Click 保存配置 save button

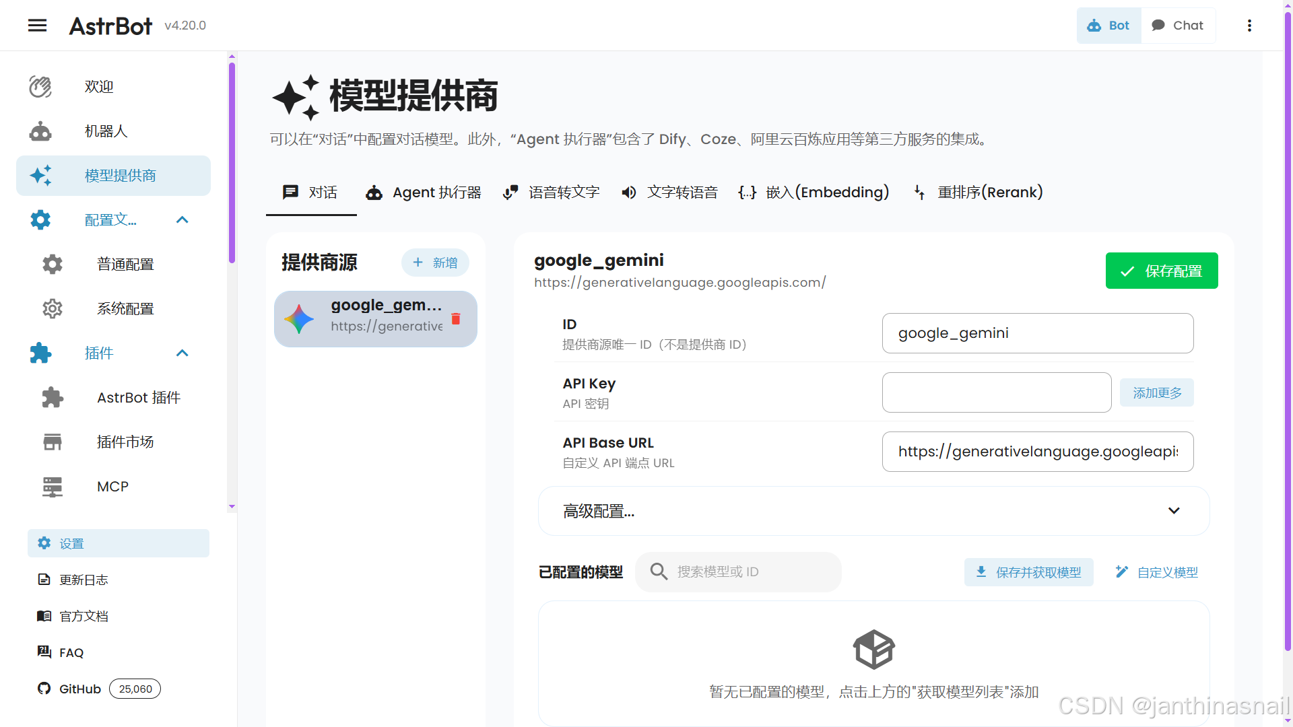[x=1162, y=271]
